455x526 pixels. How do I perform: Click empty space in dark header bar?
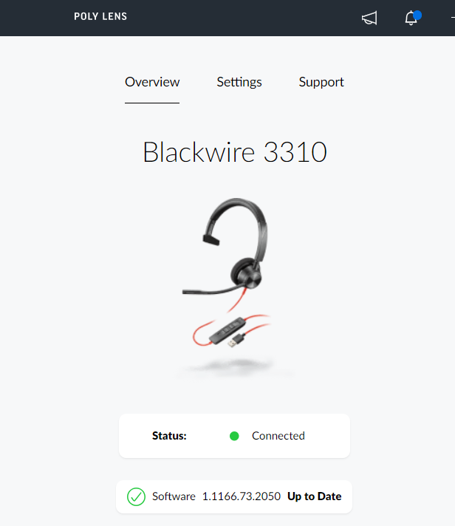tap(242, 18)
